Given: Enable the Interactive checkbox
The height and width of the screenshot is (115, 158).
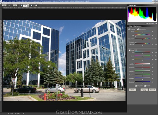Looking at the screenshot, I should pos(138,29).
